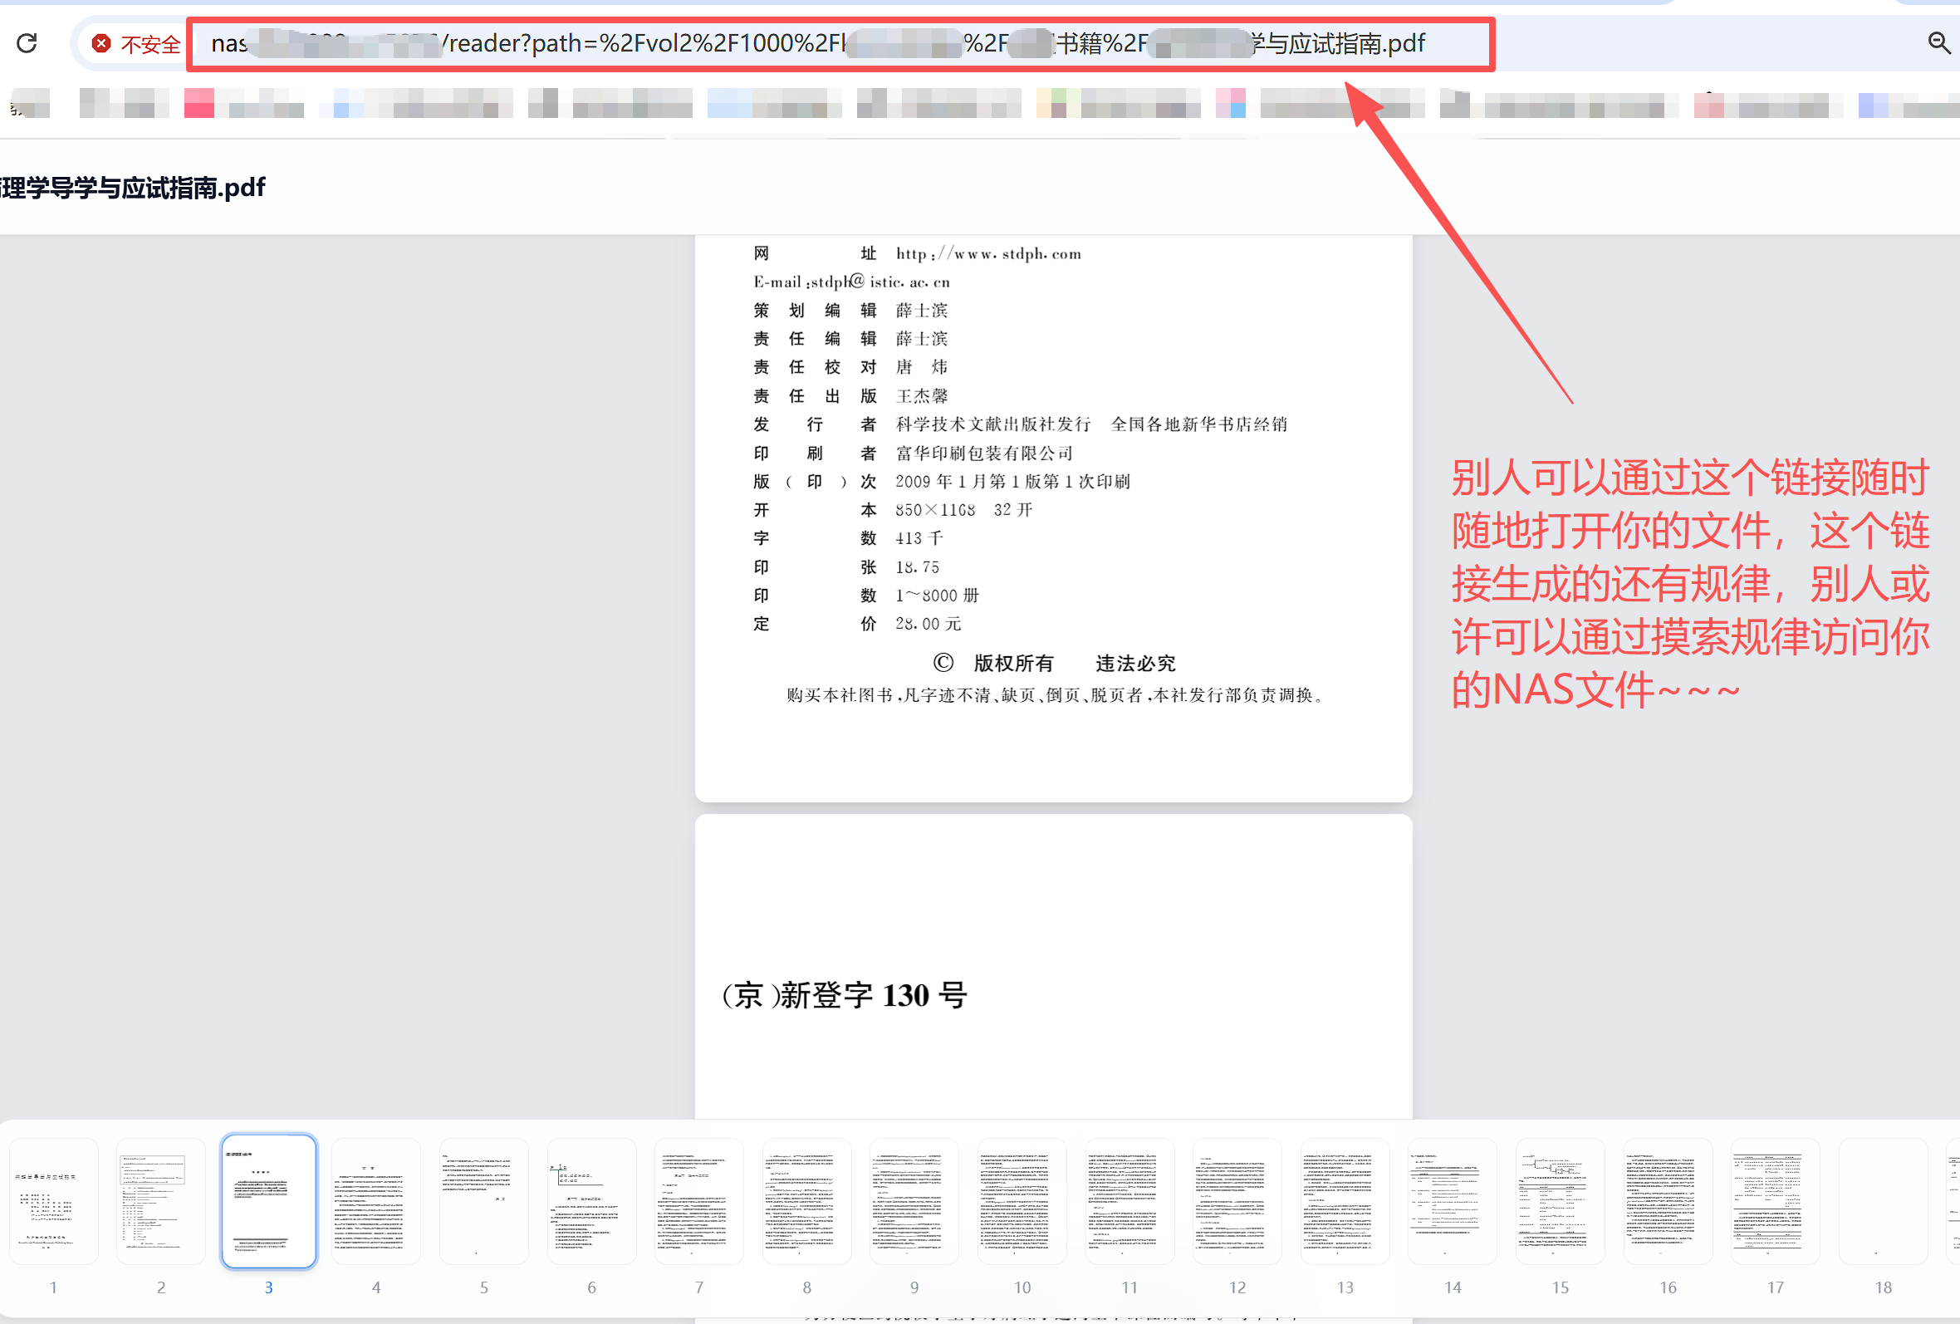Image resolution: width=1960 pixels, height=1324 pixels.
Task: Click the 不安全 security label
Action: 150,44
